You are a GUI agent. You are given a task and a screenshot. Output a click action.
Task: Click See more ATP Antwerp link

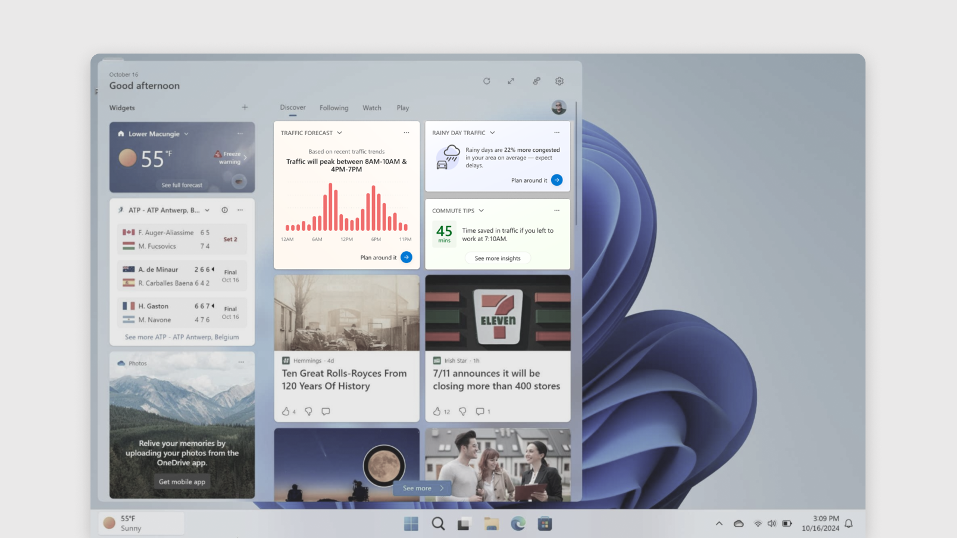click(182, 337)
